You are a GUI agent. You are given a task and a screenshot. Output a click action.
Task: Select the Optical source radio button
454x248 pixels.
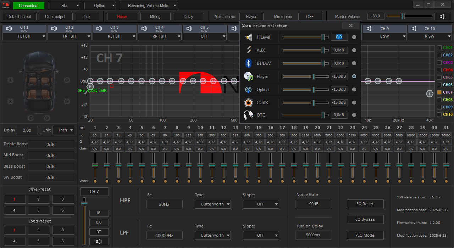(354, 90)
